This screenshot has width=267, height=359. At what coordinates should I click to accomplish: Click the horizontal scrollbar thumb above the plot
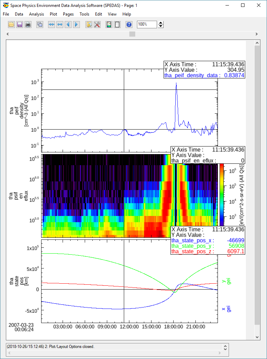point(132,34)
